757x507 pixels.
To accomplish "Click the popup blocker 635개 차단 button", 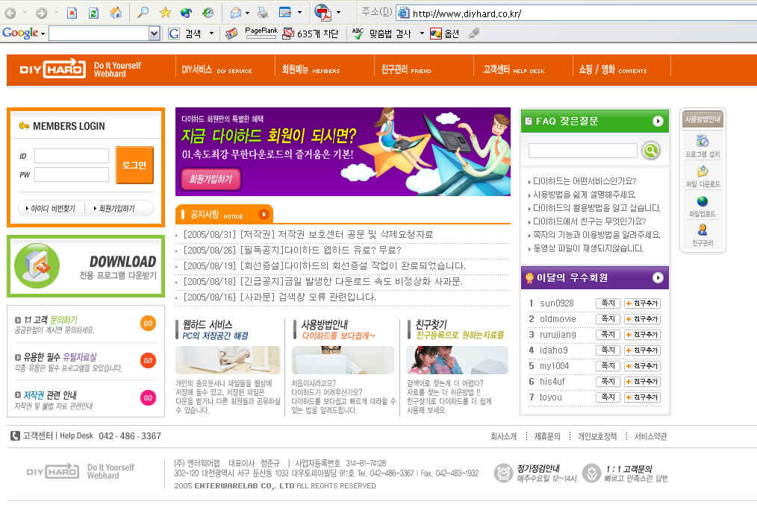I will click(311, 34).
